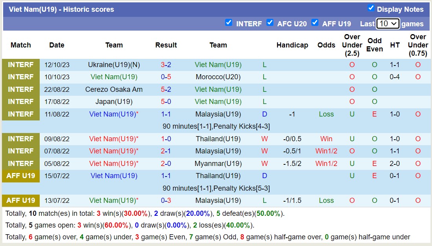Open the Viet Nam(U19) team link against Ukraine
This screenshot has width=432, height=246.
tap(219, 64)
